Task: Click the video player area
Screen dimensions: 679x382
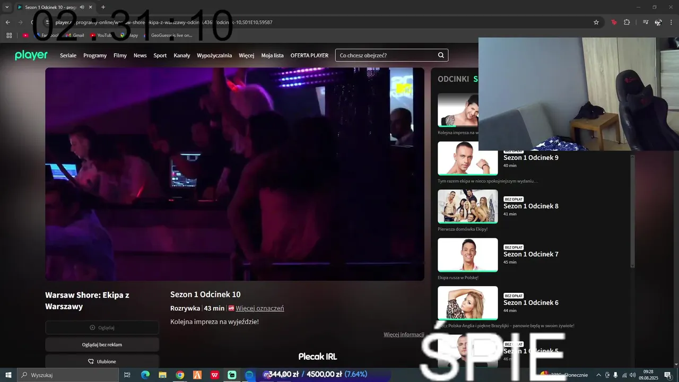Action: click(x=234, y=174)
